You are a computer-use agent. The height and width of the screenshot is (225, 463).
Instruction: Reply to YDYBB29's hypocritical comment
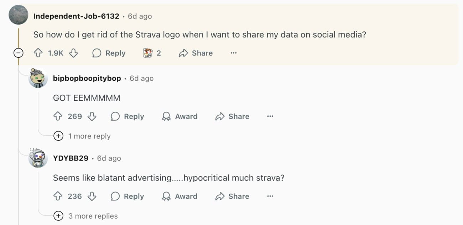tap(127, 196)
